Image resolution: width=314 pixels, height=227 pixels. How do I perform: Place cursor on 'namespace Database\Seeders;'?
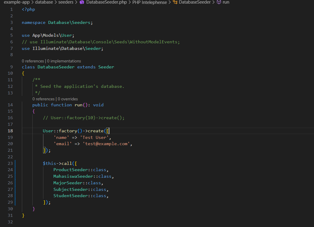(57, 23)
